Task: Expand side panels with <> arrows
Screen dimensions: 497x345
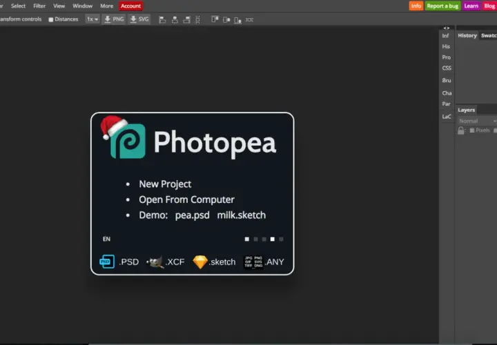Action: [447, 28]
